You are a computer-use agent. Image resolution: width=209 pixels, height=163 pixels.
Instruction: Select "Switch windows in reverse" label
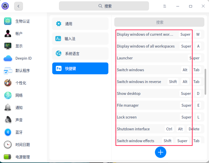(x=139, y=82)
